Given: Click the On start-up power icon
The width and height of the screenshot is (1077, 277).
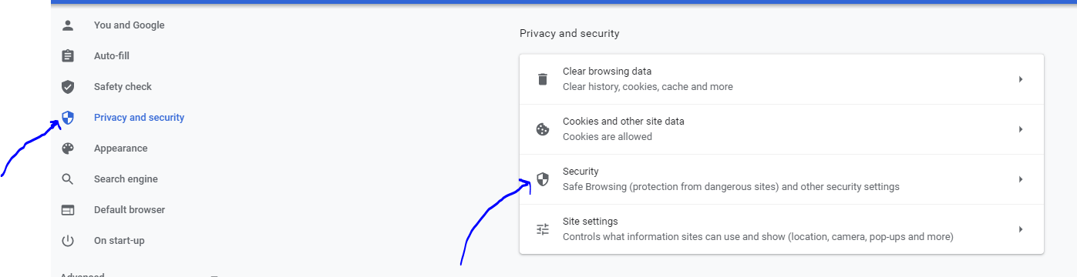Looking at the screenshot, I should coord(68,241).
